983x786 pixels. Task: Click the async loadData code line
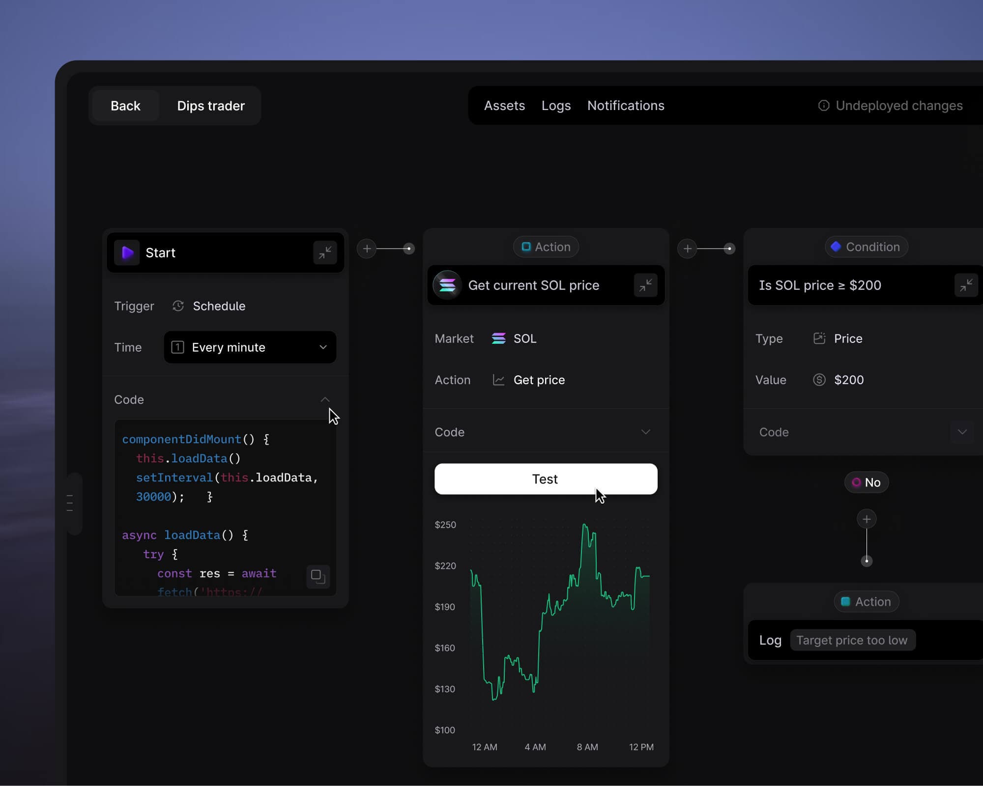pyautogui.click(x=185, y=535)
